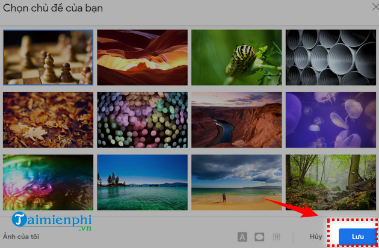Select the metal pipes theme
Screen dimensions: 379x248
coord(330,57)
